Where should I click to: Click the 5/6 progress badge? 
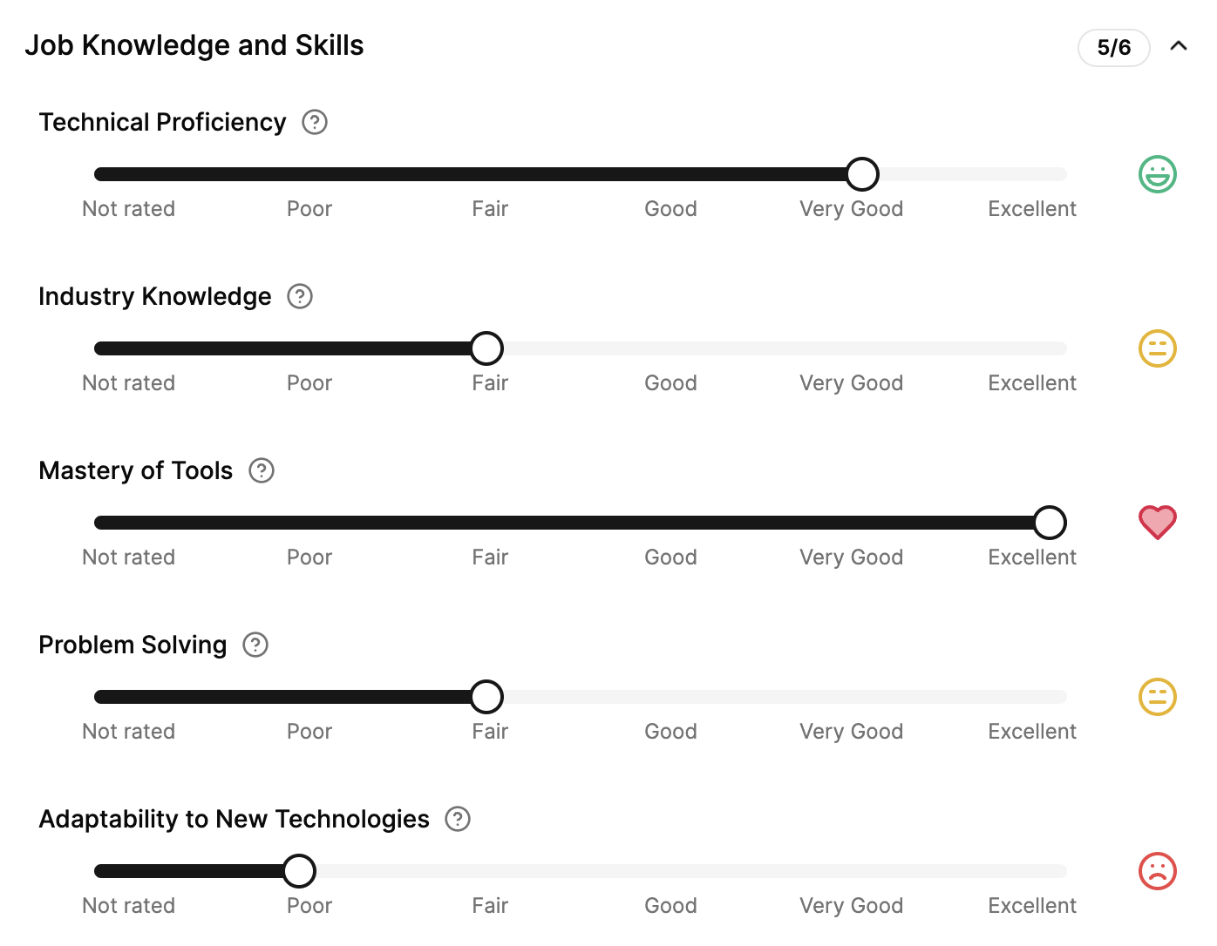1114,47
